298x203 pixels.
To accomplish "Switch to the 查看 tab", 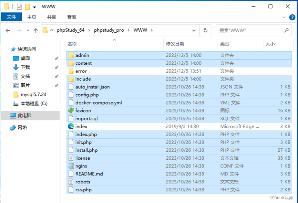I will (x=71, y=17).
